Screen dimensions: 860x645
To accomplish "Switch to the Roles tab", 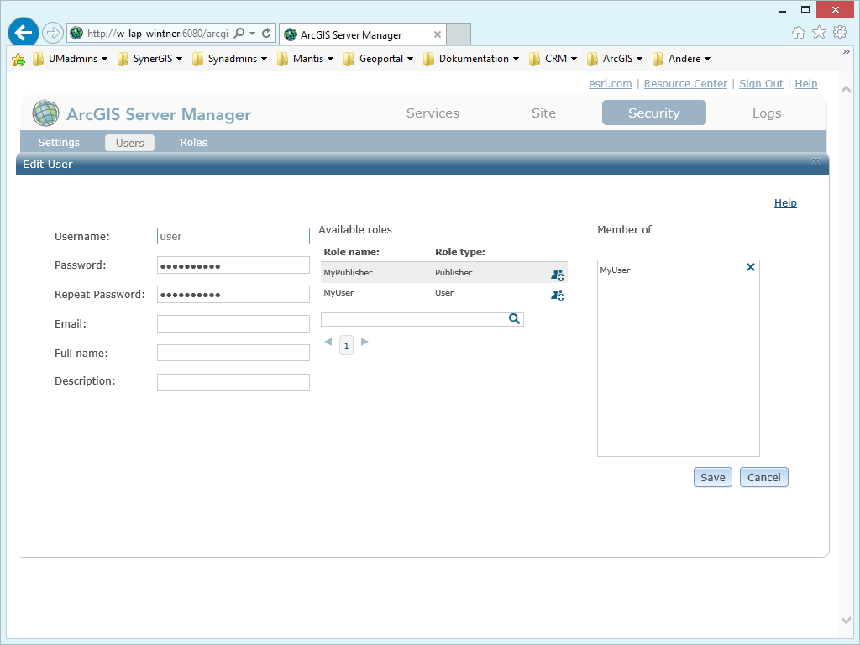I will coord(193,142).
